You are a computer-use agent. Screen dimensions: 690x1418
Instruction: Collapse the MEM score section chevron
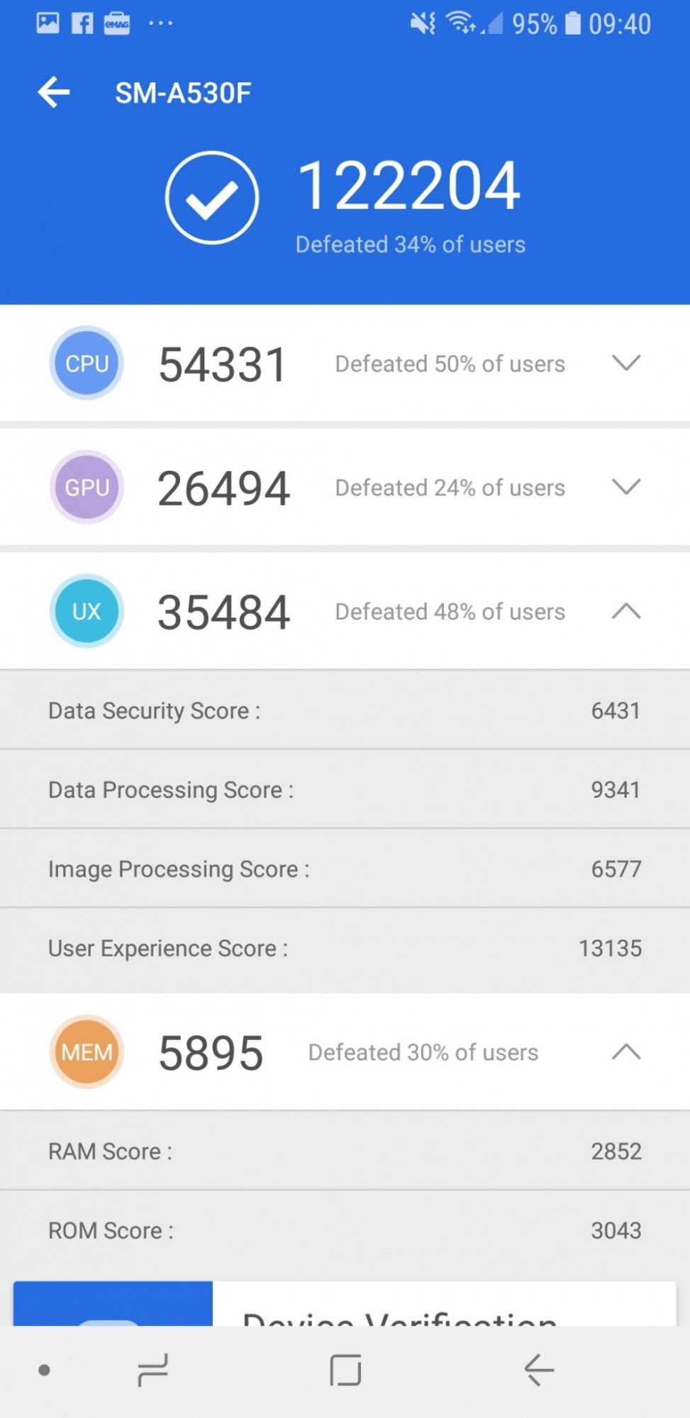(x=626, y=1052)
